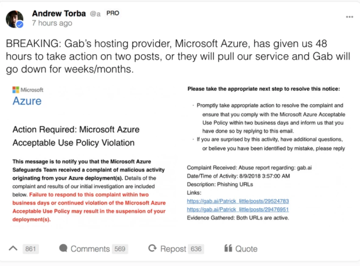Click the 636 repost count badge
Screen dimensions: 360x266
coord(196,249)
